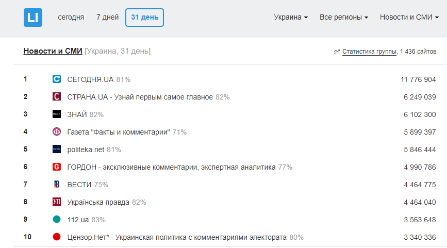Click the ГОРДОН red favicon
The image size is (447, 248).
point(57,167)
